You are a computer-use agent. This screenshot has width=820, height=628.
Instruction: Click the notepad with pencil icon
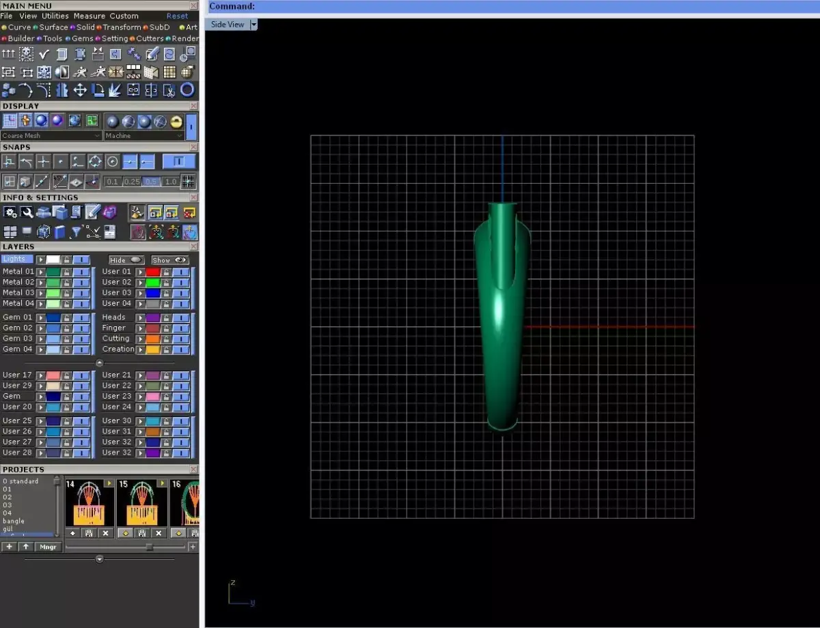tap(93, 212)
